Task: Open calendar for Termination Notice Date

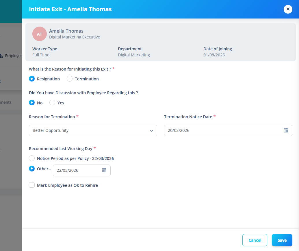Action: pos(285,130)
